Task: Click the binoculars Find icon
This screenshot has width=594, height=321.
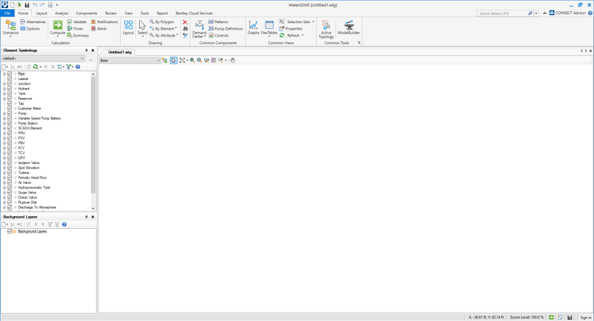Action: [185, 29]
